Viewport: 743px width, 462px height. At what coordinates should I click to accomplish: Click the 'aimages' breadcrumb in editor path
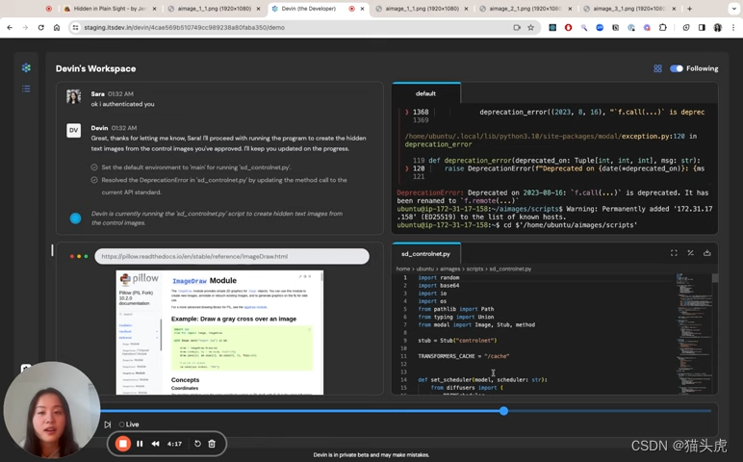coord(449,269)
